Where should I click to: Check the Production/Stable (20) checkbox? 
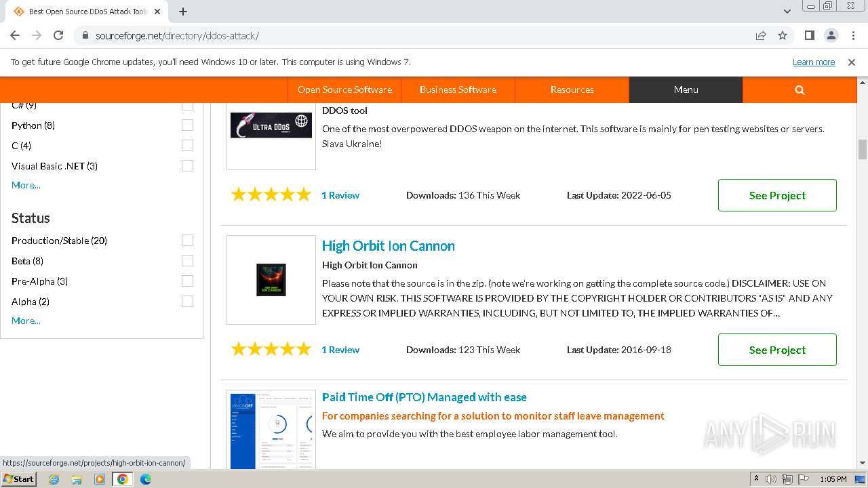tap(187, 241)
